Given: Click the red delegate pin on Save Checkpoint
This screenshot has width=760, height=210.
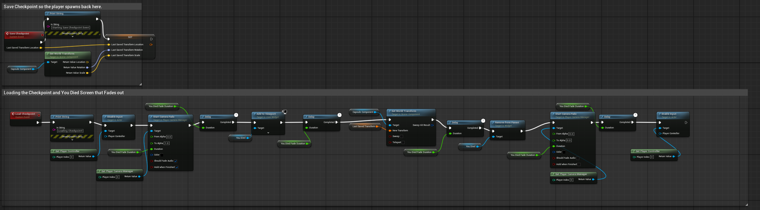Looking at the screenshot, I should (42, 35).
